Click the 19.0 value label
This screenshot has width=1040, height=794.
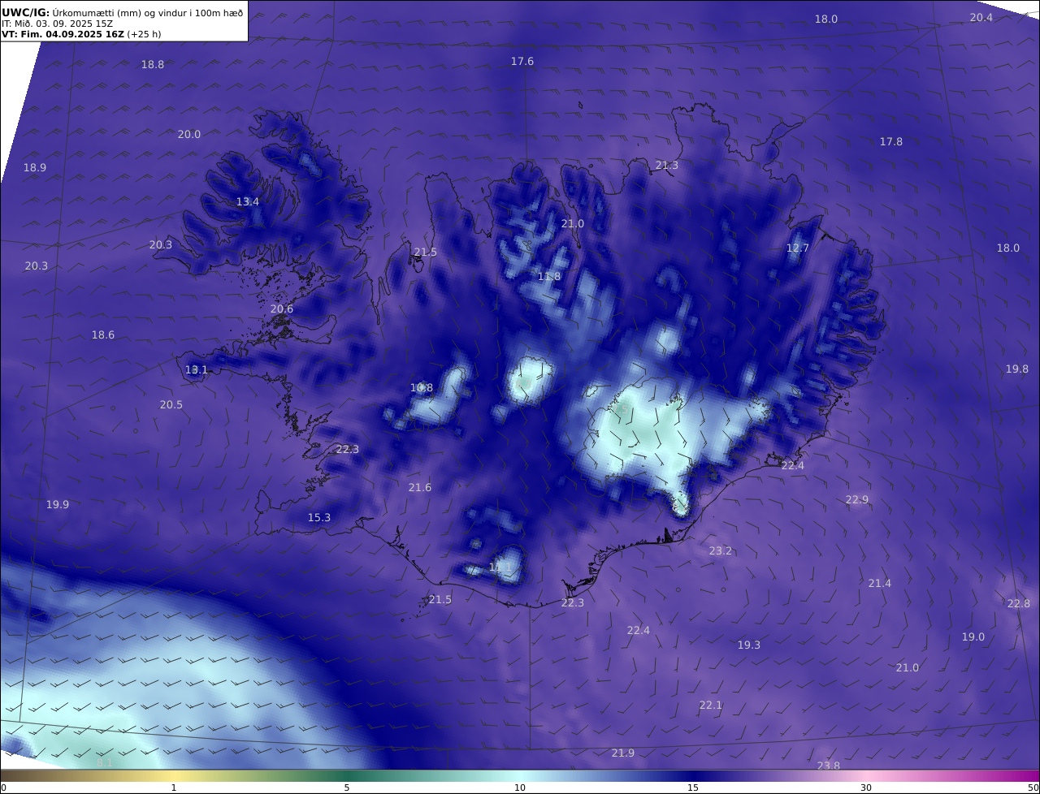coord(973,636)
